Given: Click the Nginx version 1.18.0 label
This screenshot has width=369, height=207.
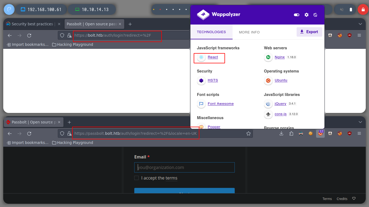Looking at the screenshot, I should pyautogui.click(x=292, y=57).
